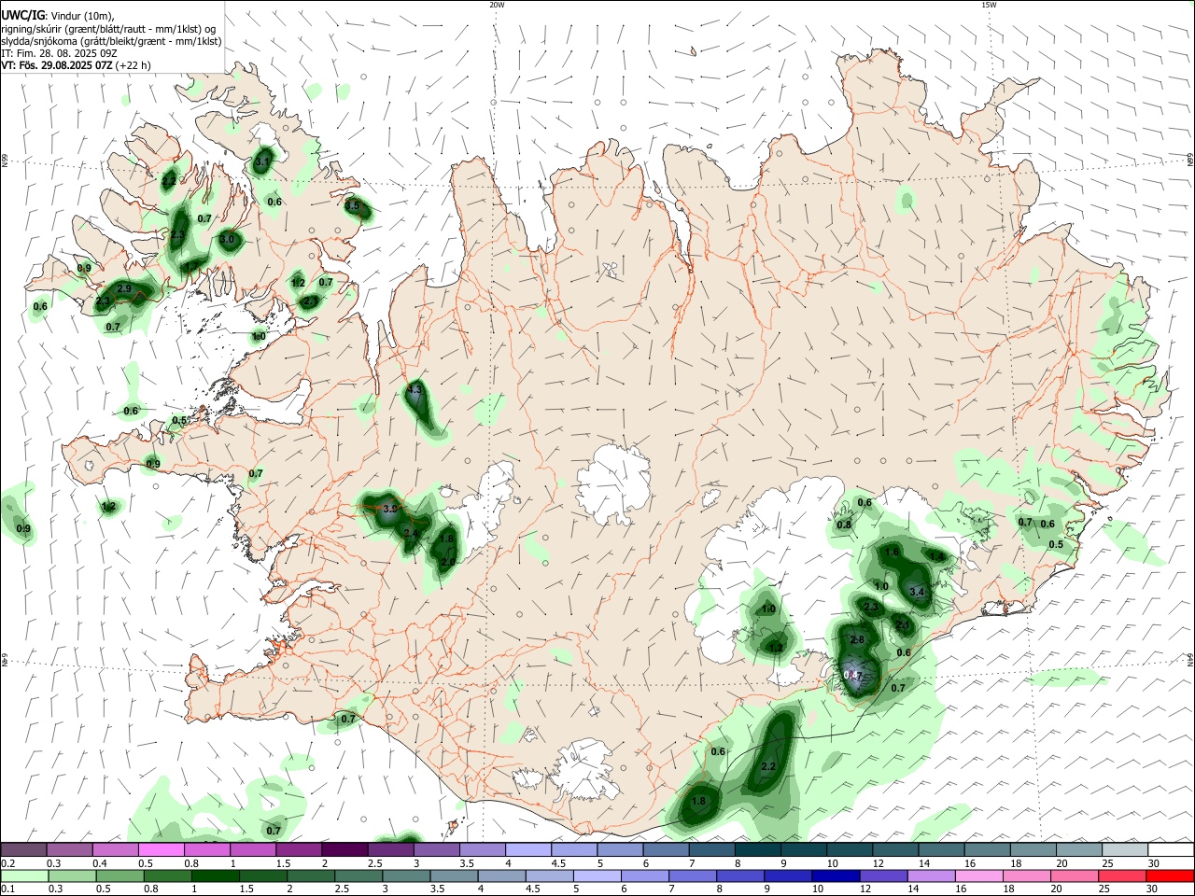Image resolution: width=1195 pixels, height=896 pixels.
Task: Click the 2.8 precipitation value on the map
Action: click(x=857, y=639)
